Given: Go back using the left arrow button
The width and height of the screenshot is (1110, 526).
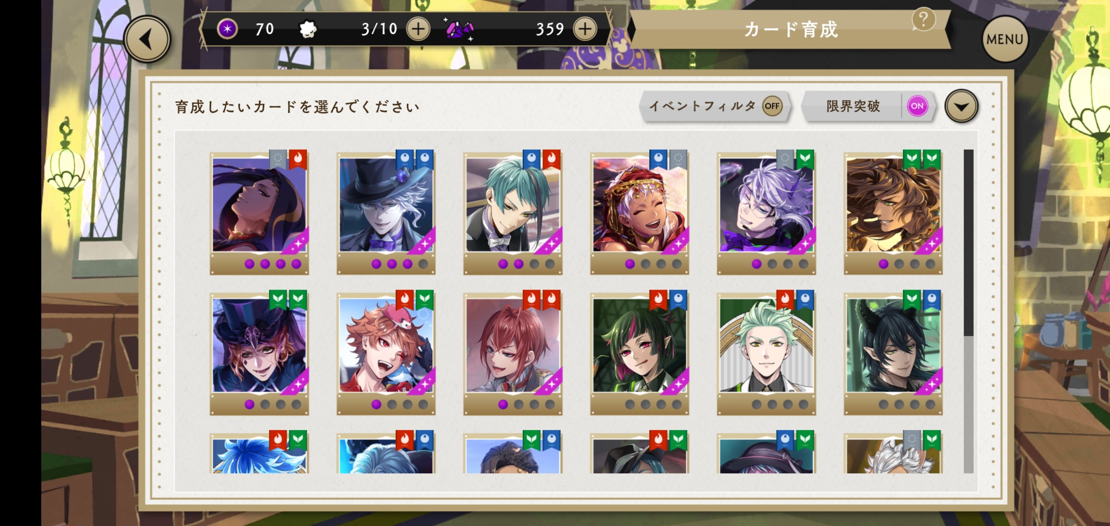Looking at the screenshot, I should (148, 39).
